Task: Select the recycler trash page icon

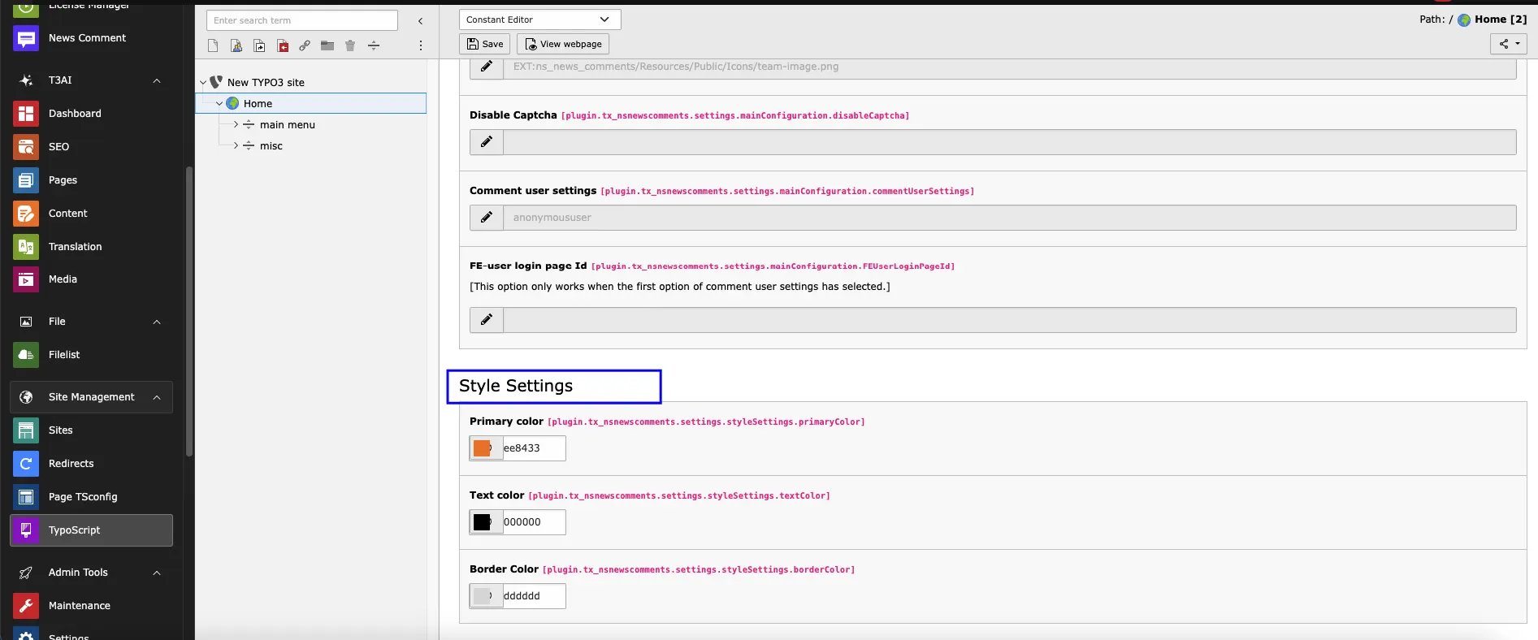Action: tap(350, 45)
